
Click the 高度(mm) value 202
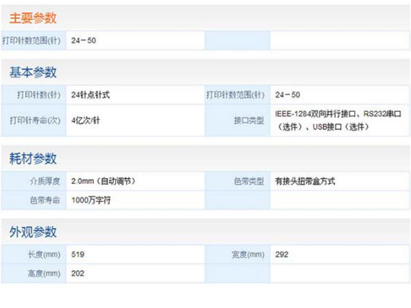78,273
